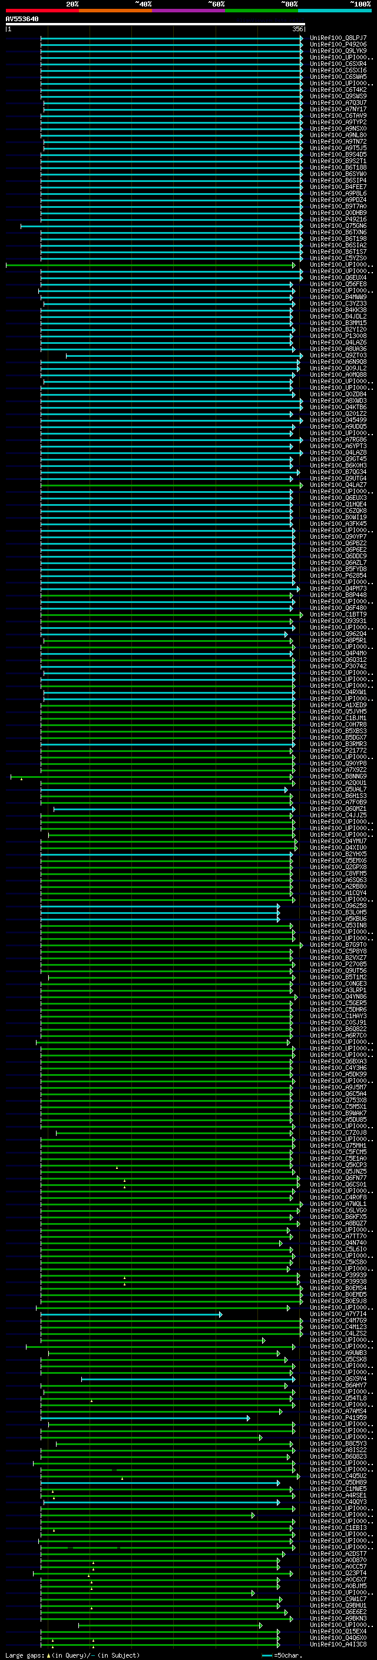Viewport: 377px width, 1660px height.
Task: Select the UniRef100_A9TYP2 hit label
Action: pos(338,122)
